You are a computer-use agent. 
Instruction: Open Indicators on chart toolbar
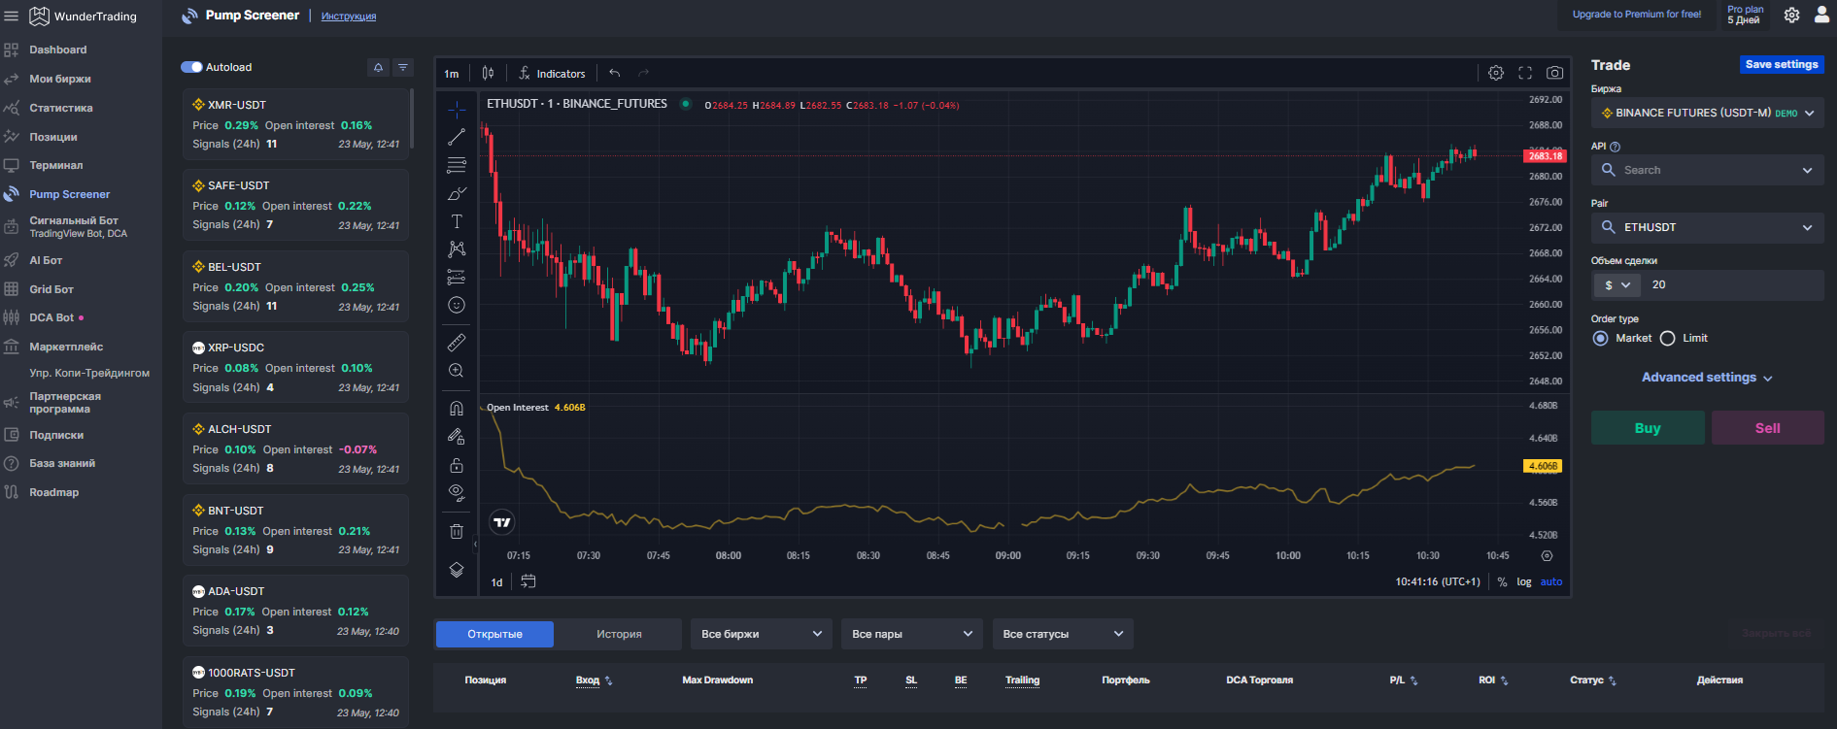(552, 73)
